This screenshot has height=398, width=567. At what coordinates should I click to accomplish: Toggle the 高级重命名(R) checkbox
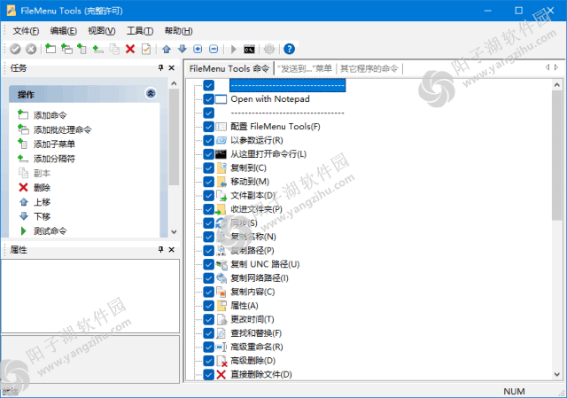[209, 347]
